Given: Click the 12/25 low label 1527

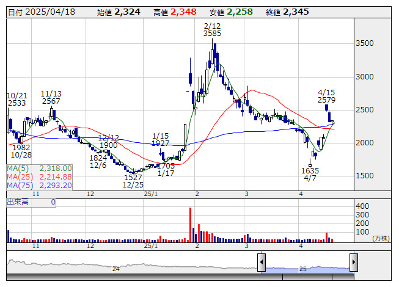Looking at the screenshot, I should [133, 176].
